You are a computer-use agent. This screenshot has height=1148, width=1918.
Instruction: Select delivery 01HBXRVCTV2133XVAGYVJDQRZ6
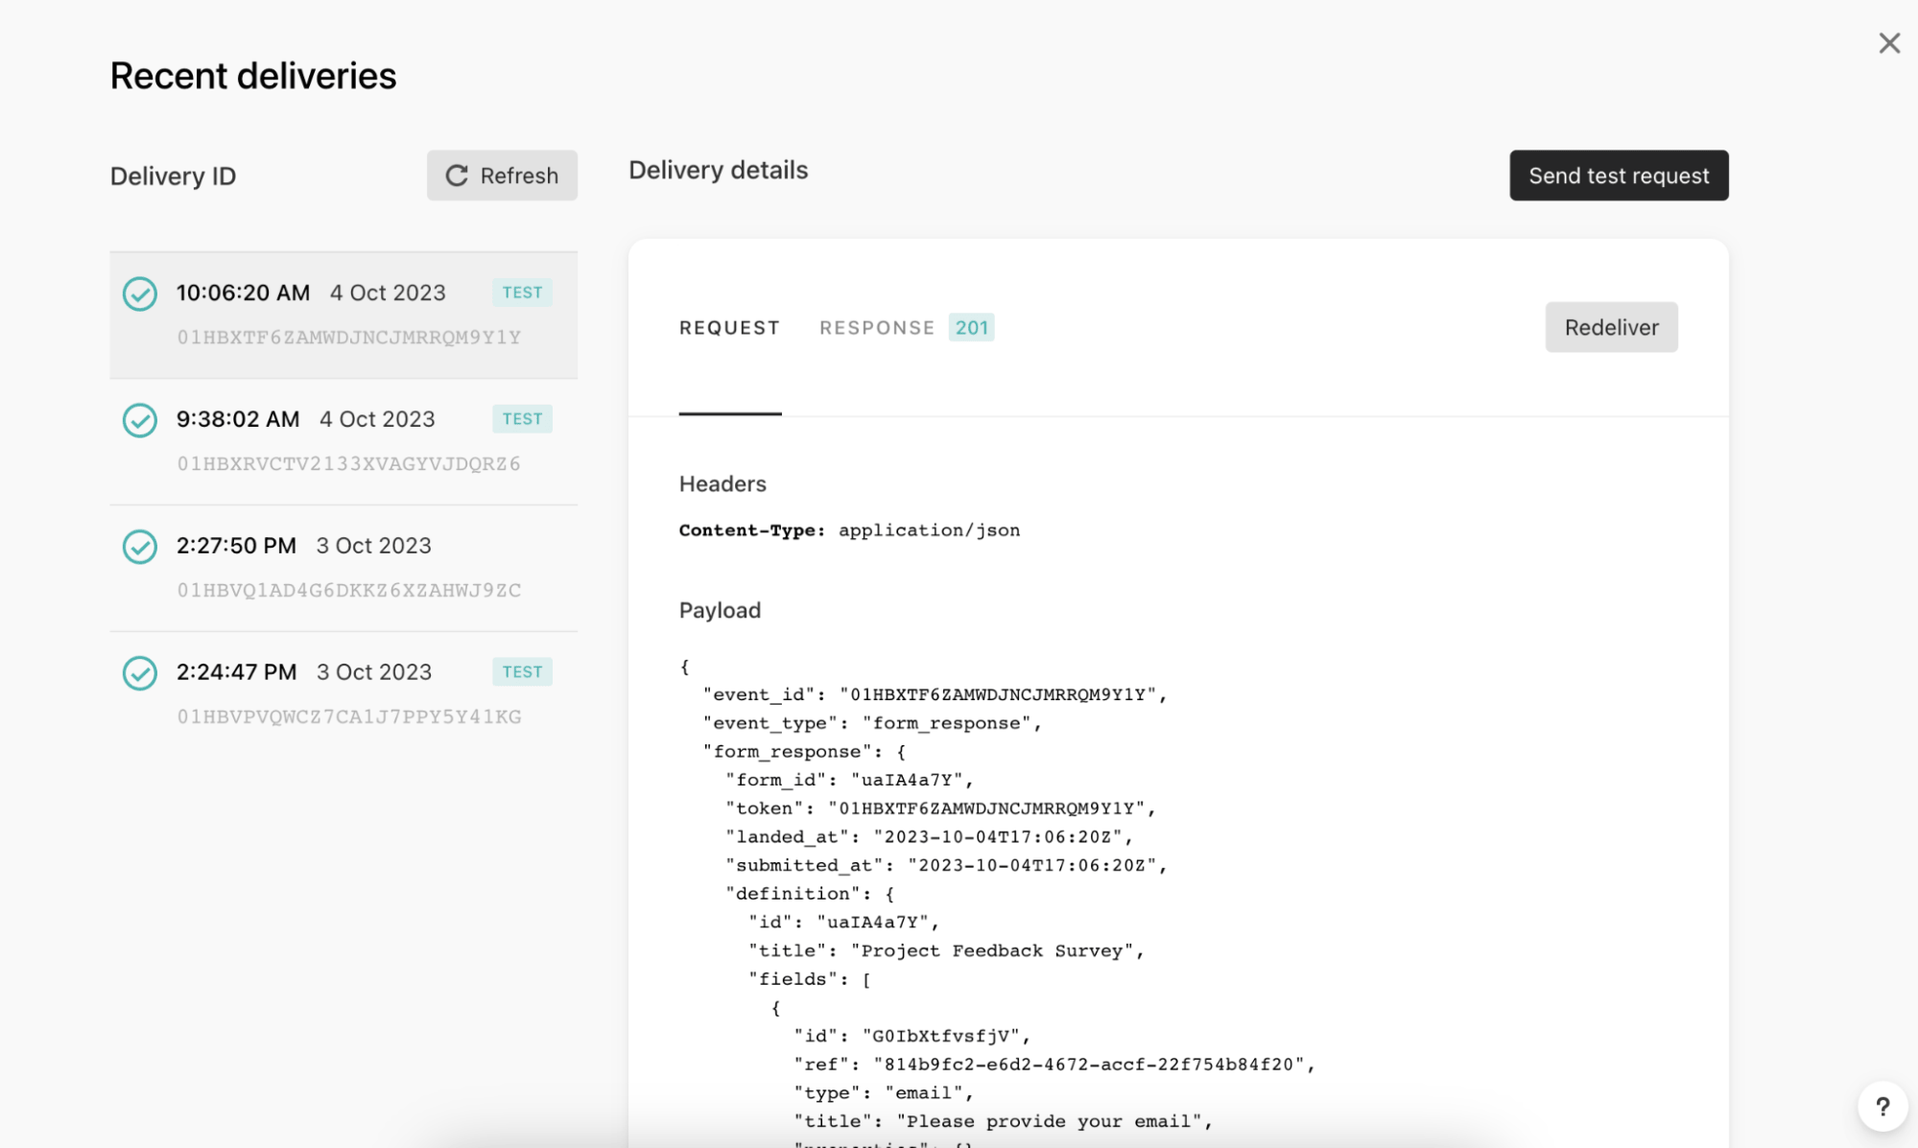[x=348, y=464]
